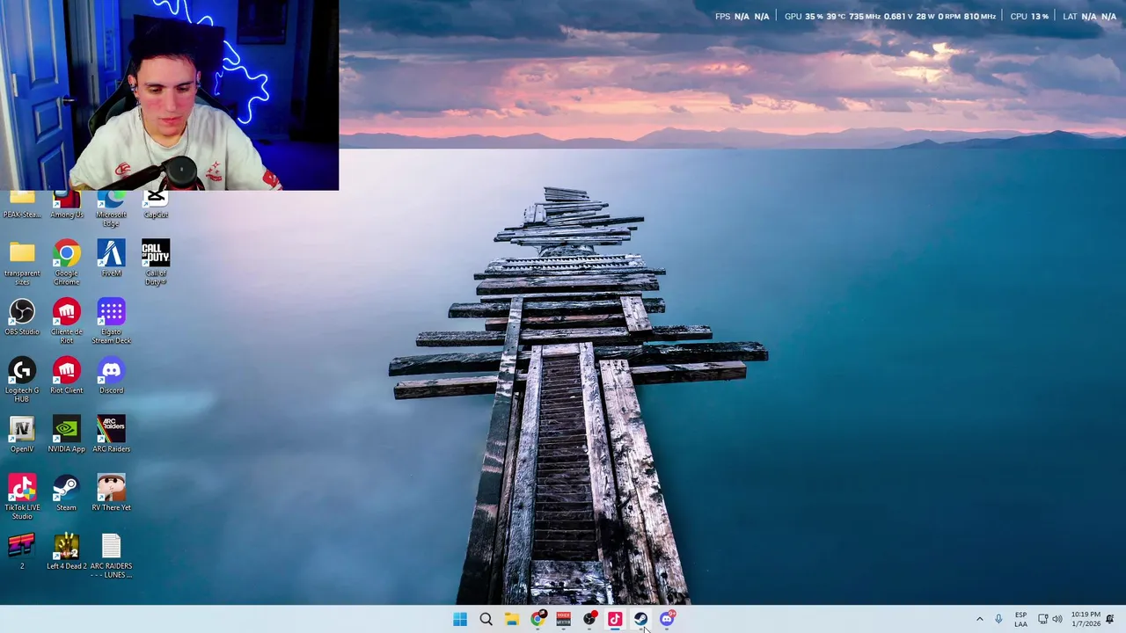Select the Google Chrome desktop shortcut
Screen dimensions: 1126x633
67,263
